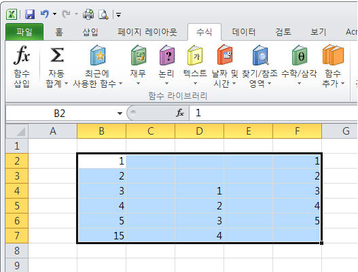This screenshot has width=358, height=272.
Task: Click the formula bar input showing 1
Action: pyautogui.click(x=274, y=113)
